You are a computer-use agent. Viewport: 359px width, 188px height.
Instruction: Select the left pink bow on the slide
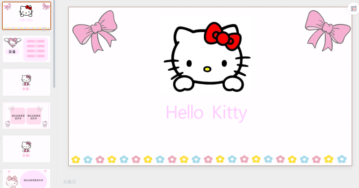pyautogui.click(x=95, y=31)
